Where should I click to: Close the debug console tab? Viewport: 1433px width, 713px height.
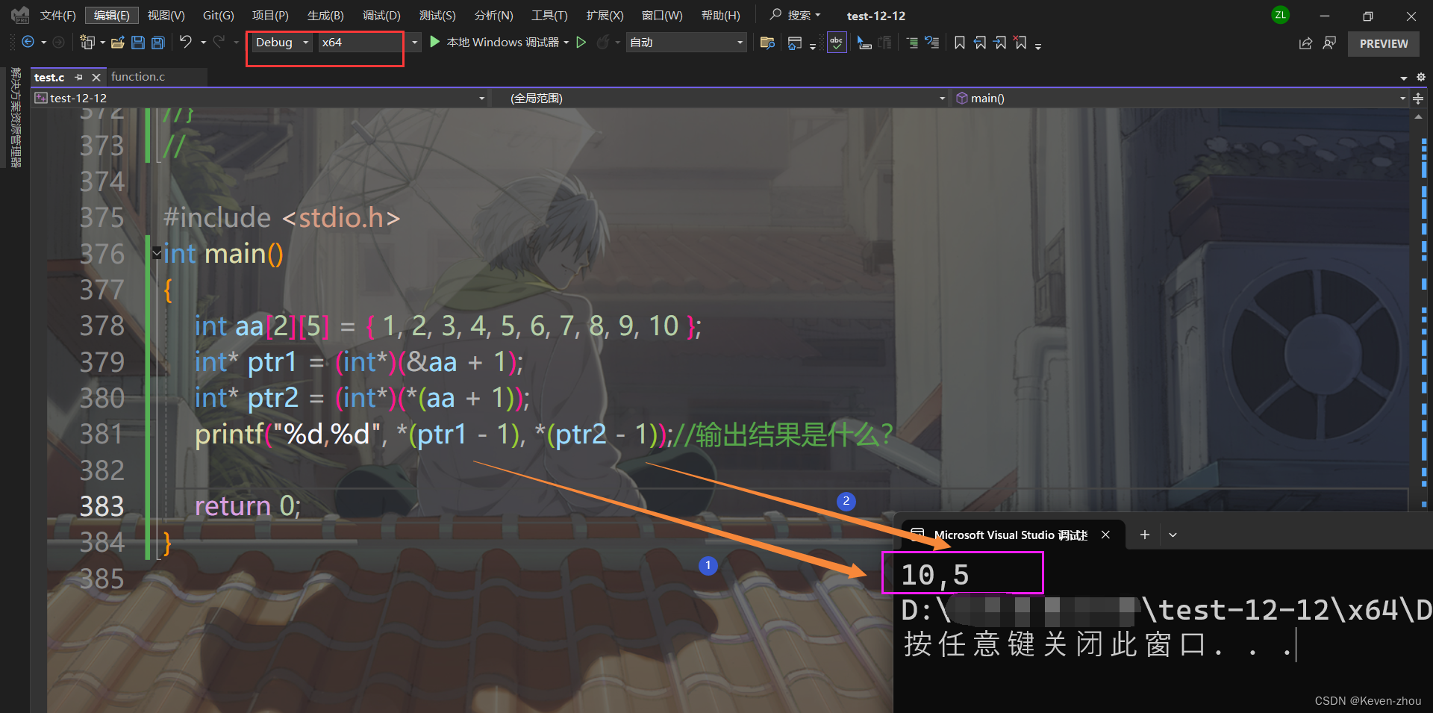point(1105,535)
